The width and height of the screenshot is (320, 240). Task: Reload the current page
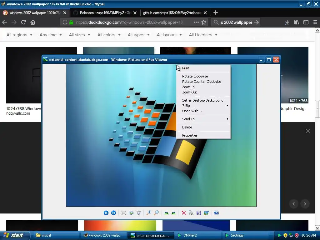23,22
